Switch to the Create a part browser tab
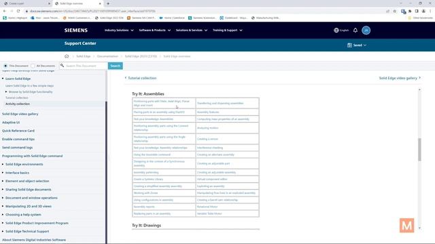Image resolution: width=435 pixels, height=244 pixels. pyautogui.click(x=27, y=3)
